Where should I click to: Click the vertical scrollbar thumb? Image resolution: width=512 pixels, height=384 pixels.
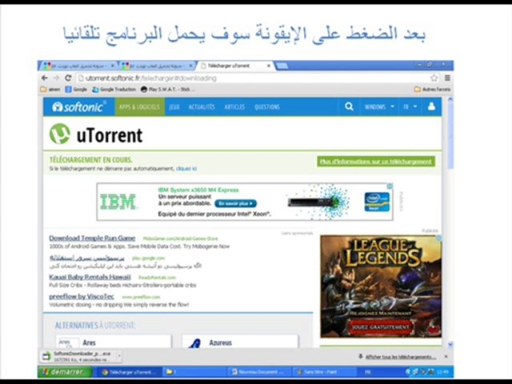[x=450, y=137]
